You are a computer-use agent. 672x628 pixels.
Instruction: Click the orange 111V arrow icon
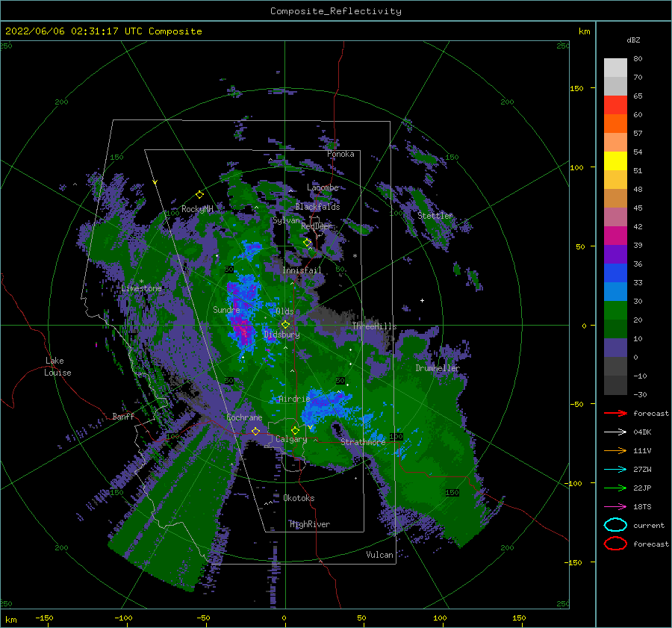pyautogui.click(x=615, y=450)
